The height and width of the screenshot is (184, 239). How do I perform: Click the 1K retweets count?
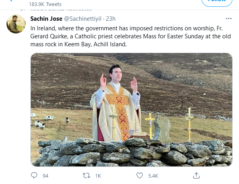click(x=98, y=176)
